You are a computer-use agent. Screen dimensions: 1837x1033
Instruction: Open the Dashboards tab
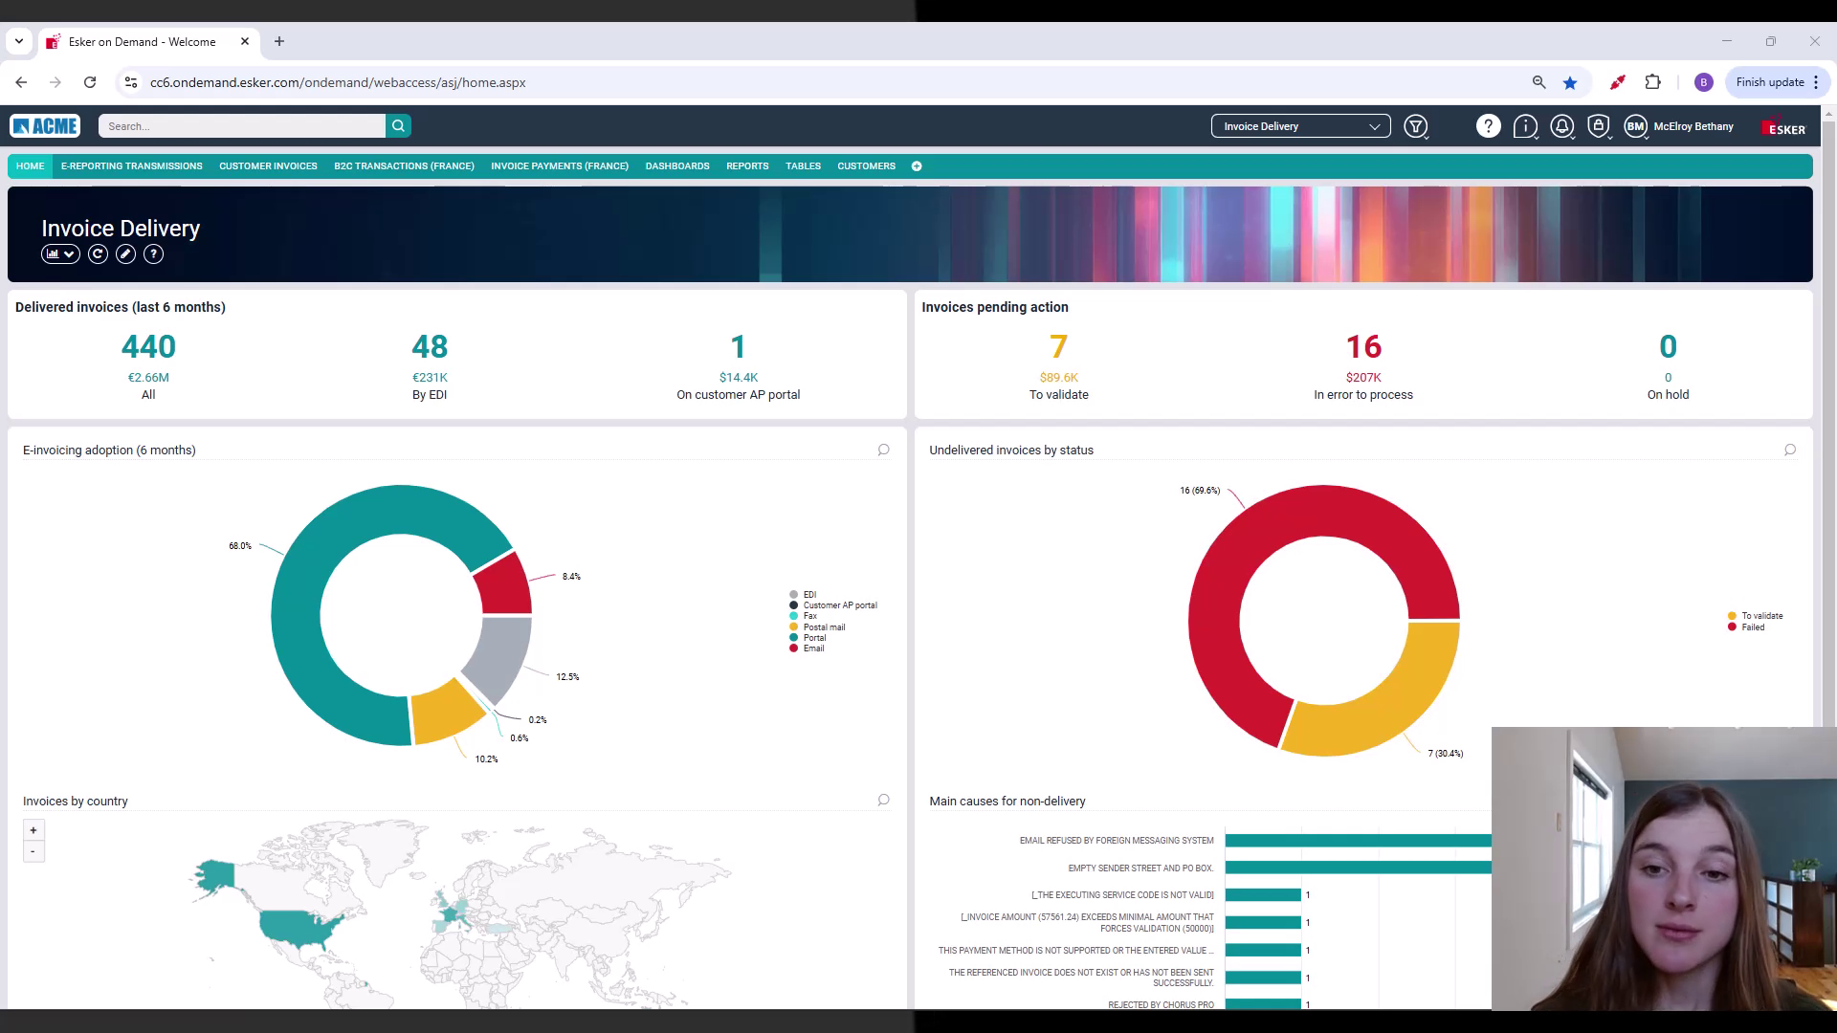[x=676, y=166]
